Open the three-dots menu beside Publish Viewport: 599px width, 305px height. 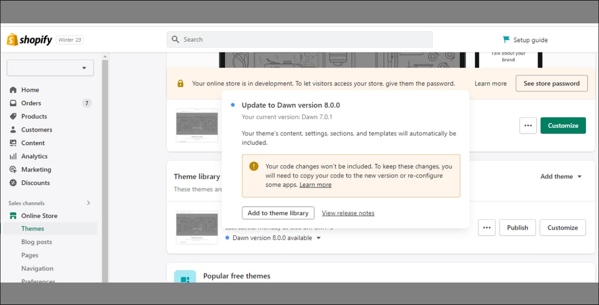coord(487,228)
